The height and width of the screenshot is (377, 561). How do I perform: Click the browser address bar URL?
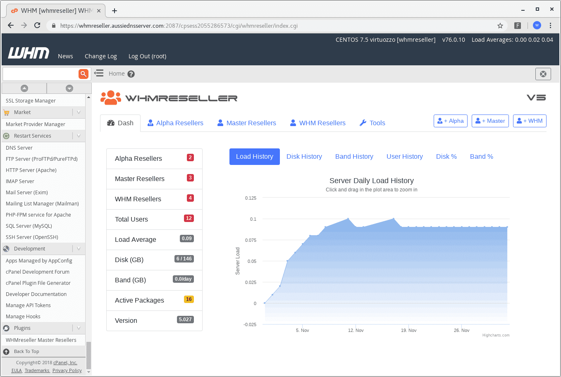point(179,26)
